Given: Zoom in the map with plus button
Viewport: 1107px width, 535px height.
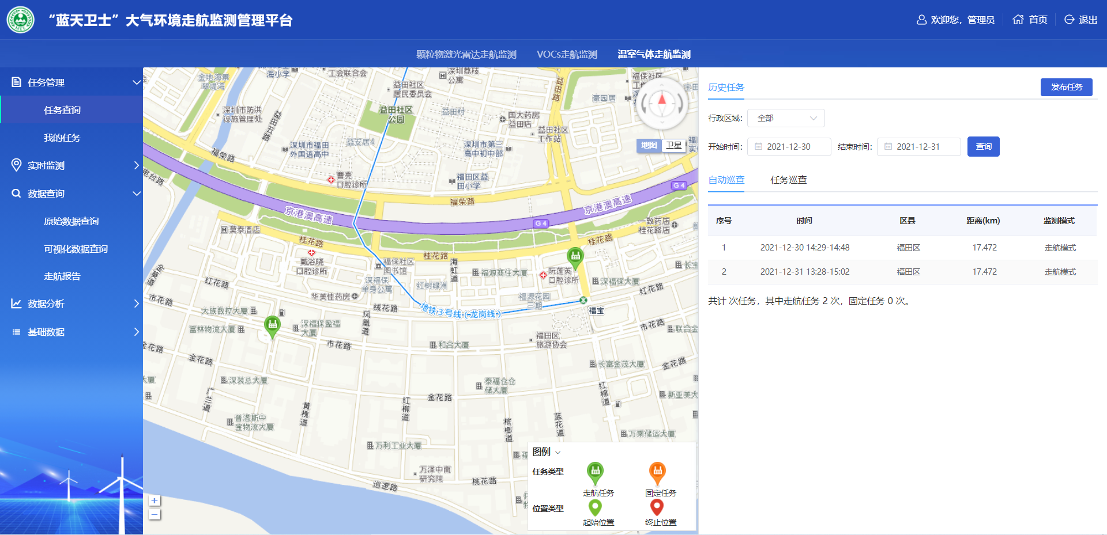Looking at the screenshot, I should (x=155, y=501).
